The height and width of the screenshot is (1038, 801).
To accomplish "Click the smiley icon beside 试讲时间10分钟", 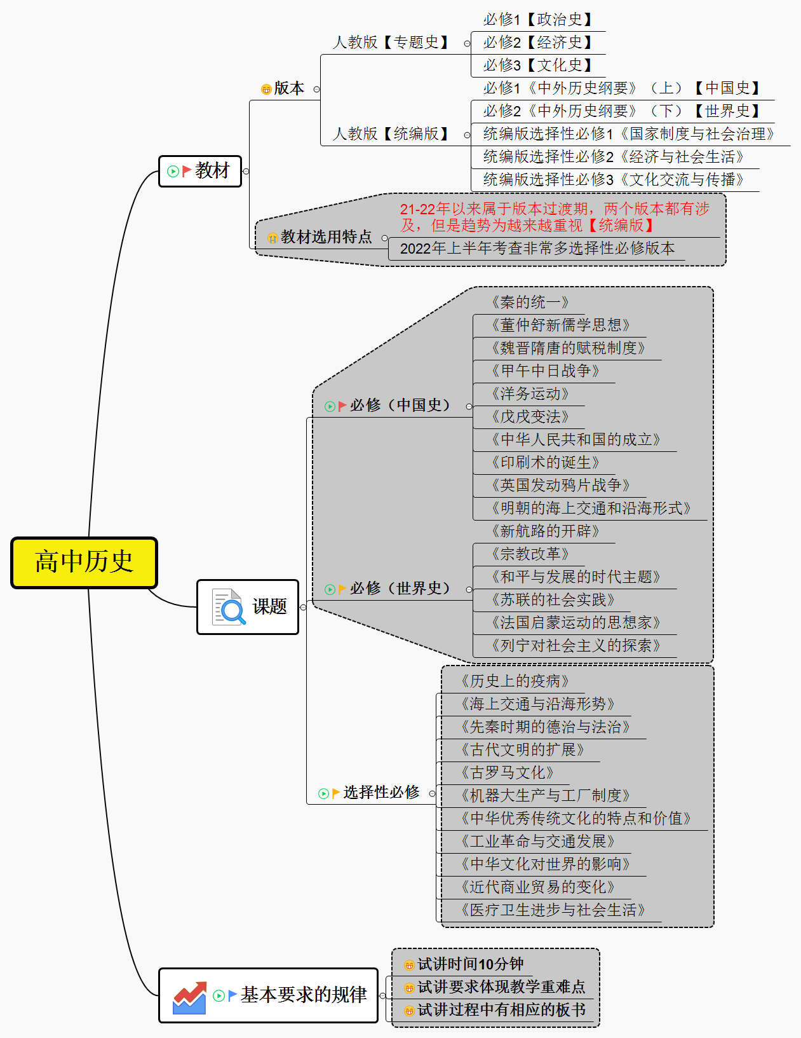I will [x=409, y=965].
